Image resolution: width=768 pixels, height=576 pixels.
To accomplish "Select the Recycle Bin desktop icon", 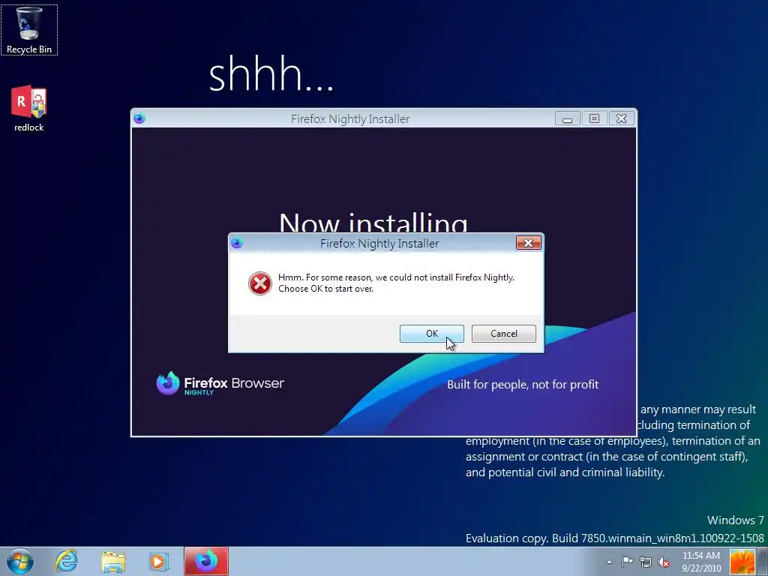I will point(29,30).
